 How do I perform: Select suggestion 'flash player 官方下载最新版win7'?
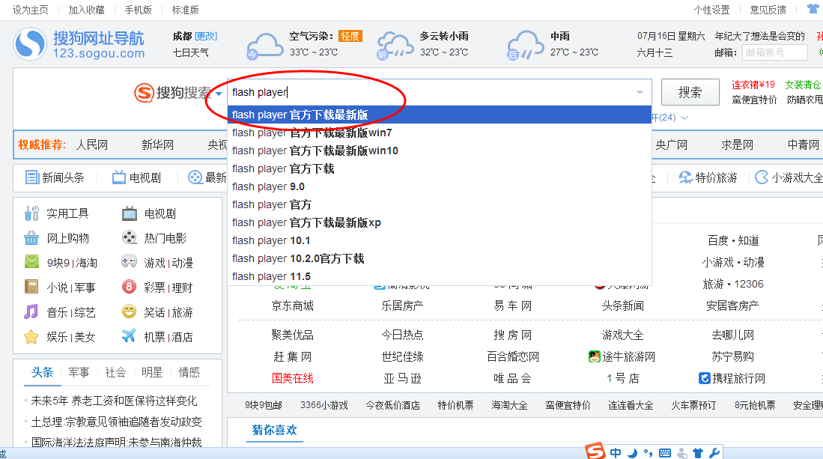(440, 133)
